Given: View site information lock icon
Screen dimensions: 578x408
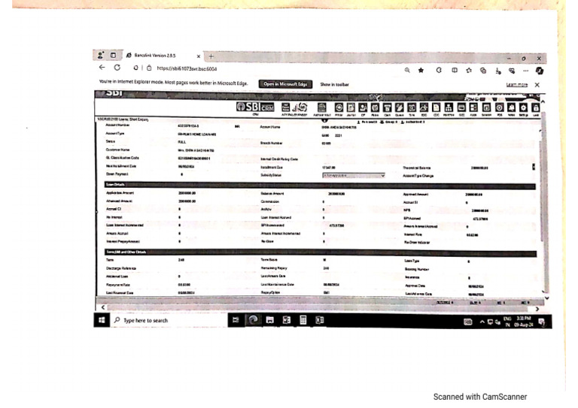Looking at the screenshot, I should click(149, 68).
